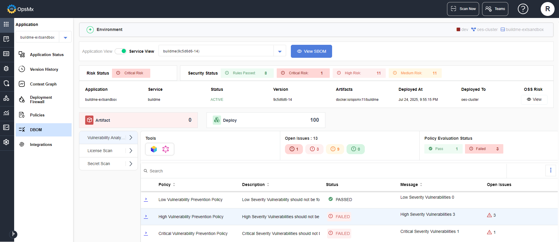The image size is (559, 242).
Task: Click the View SBOM button
Action: click(x=311, y=51)
